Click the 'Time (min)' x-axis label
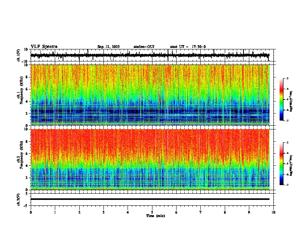This screenshot has height=238, width=308. coord(156,216)
